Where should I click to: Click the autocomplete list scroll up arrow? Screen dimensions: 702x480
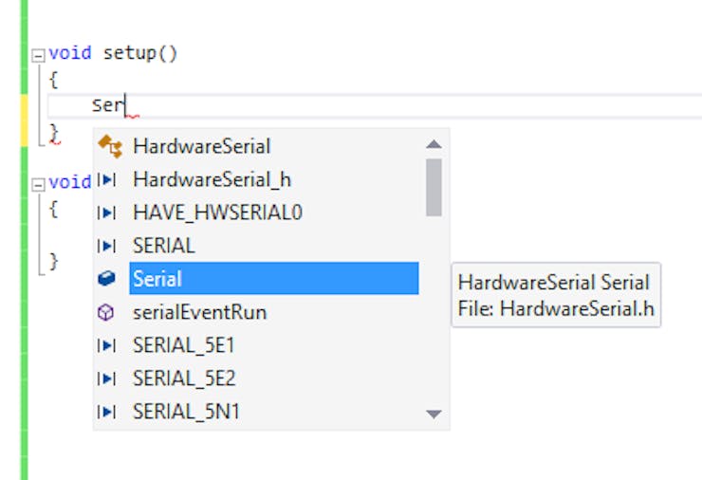point(434,144)
